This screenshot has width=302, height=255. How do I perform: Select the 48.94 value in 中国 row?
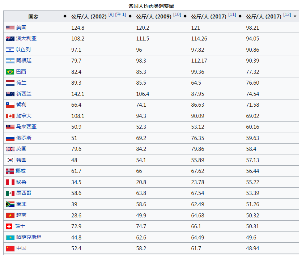(x=252, y=248)
